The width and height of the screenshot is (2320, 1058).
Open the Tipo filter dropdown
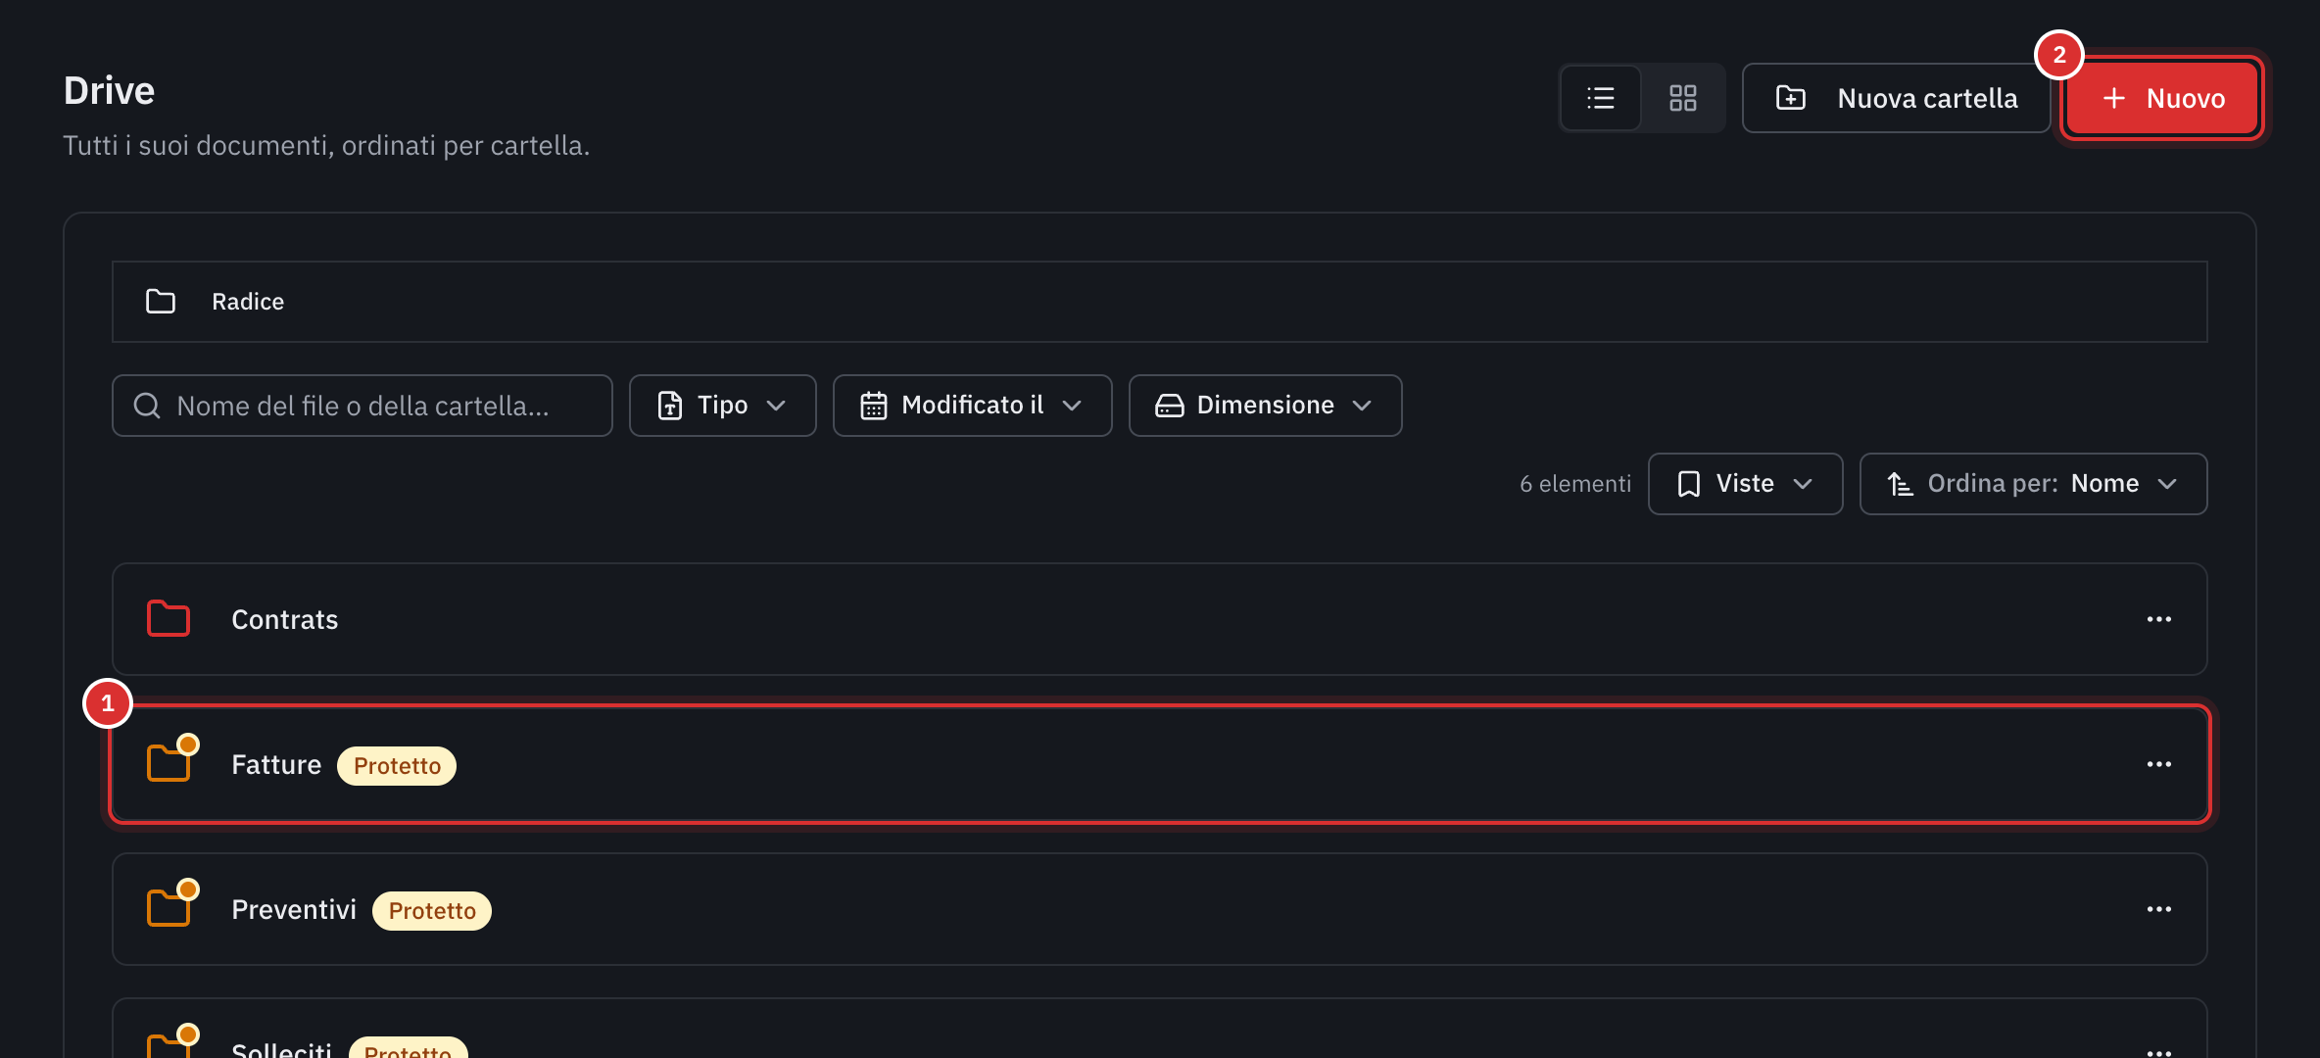(x=722, y=406)
